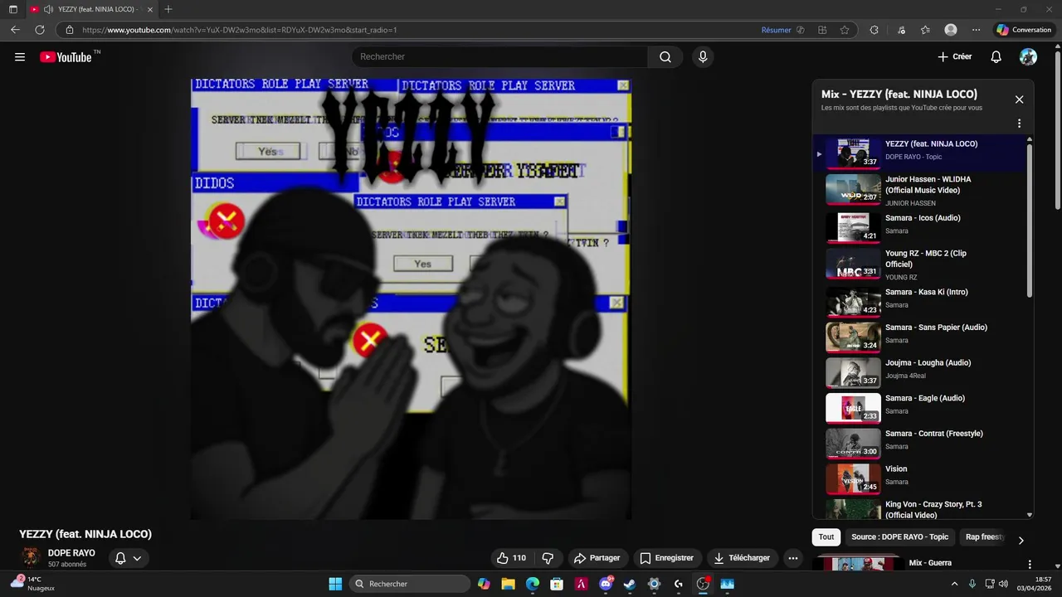Click Partager to share the video
This screenshot has width=1062, height=597.
tap(597, 558)
